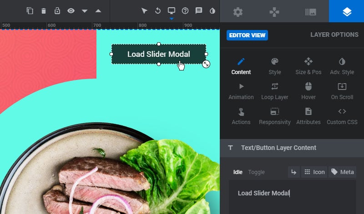Click the Icon insert button

point(314,172)
